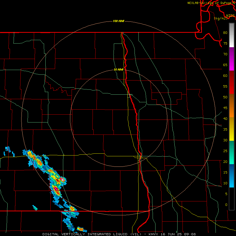Pick the gray-white top segment of the color bar
The height and width of the screenshot is (236, 236).
(232, 35)
